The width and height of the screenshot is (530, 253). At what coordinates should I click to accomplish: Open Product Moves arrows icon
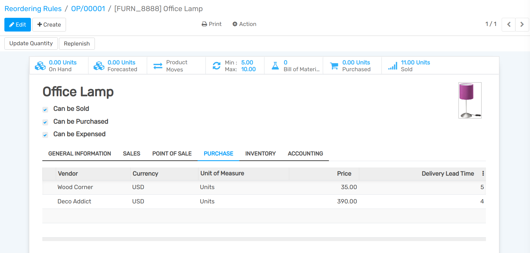tap(158, 66)
